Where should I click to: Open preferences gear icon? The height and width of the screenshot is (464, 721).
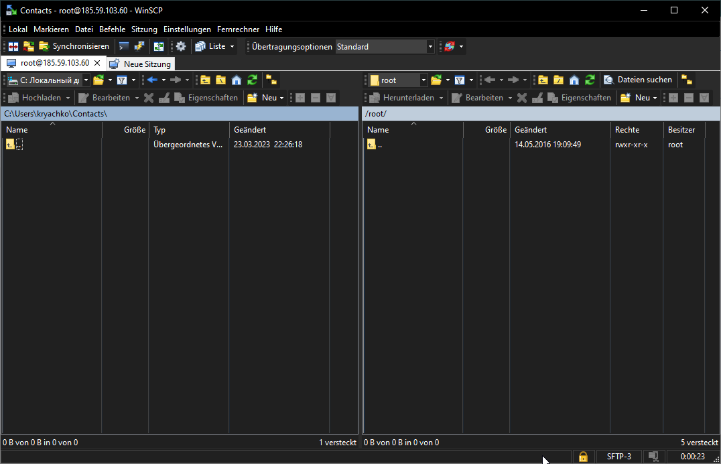click(181, 46)
